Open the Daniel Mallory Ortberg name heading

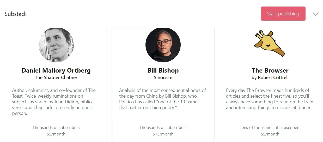[56, 70]
